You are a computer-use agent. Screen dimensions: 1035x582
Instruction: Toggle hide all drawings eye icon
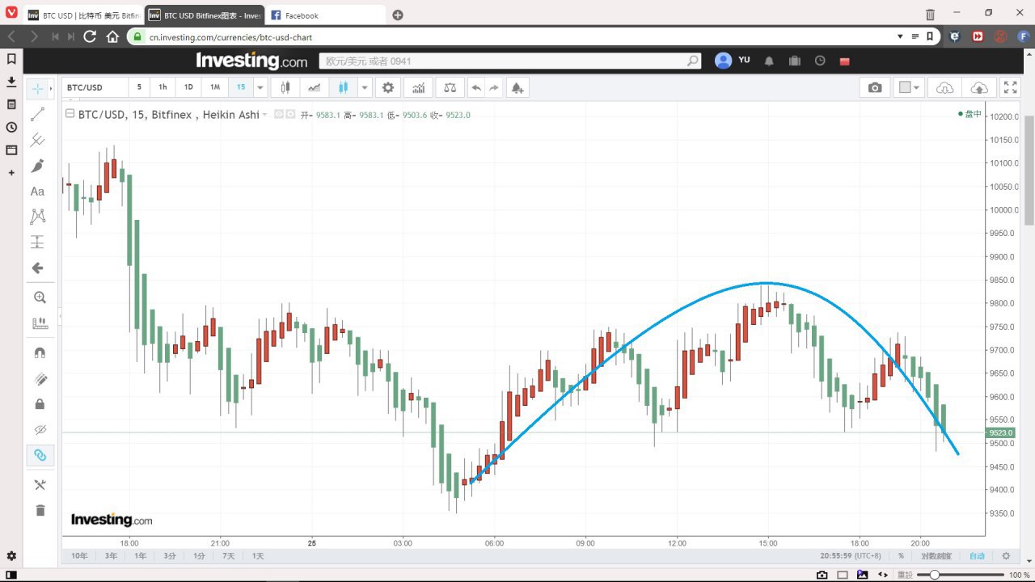(40, 429)
